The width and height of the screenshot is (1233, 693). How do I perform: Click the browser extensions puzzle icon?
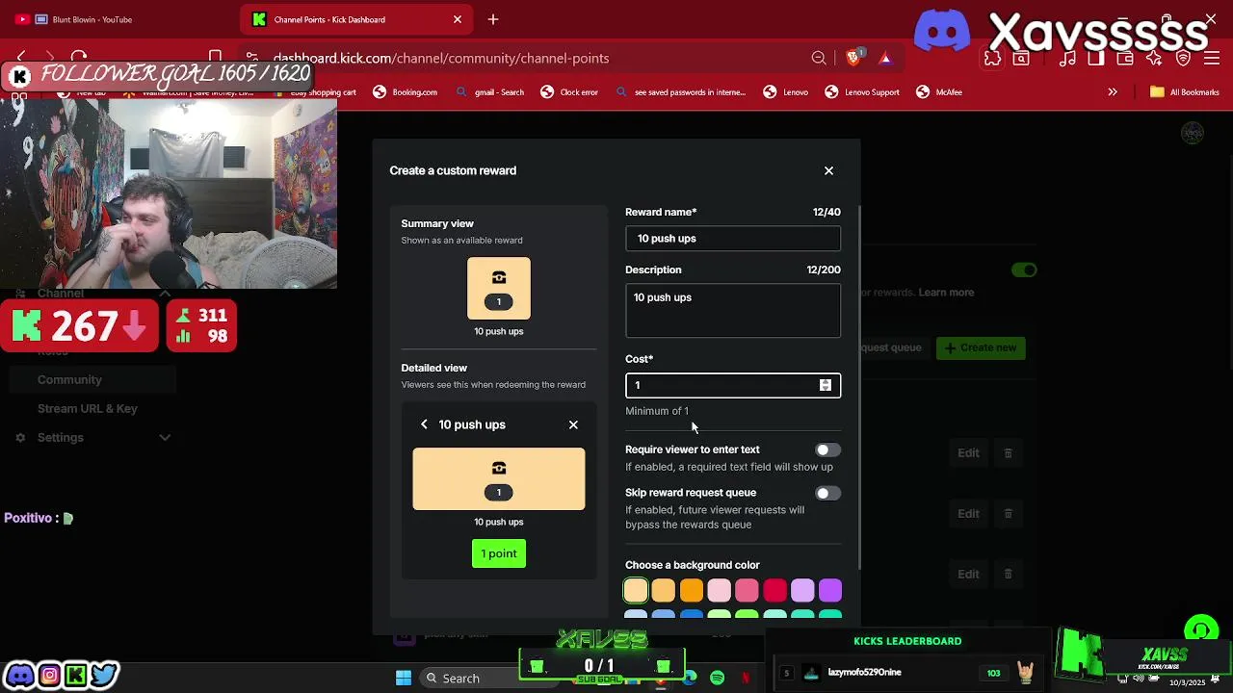coord(992,59)
